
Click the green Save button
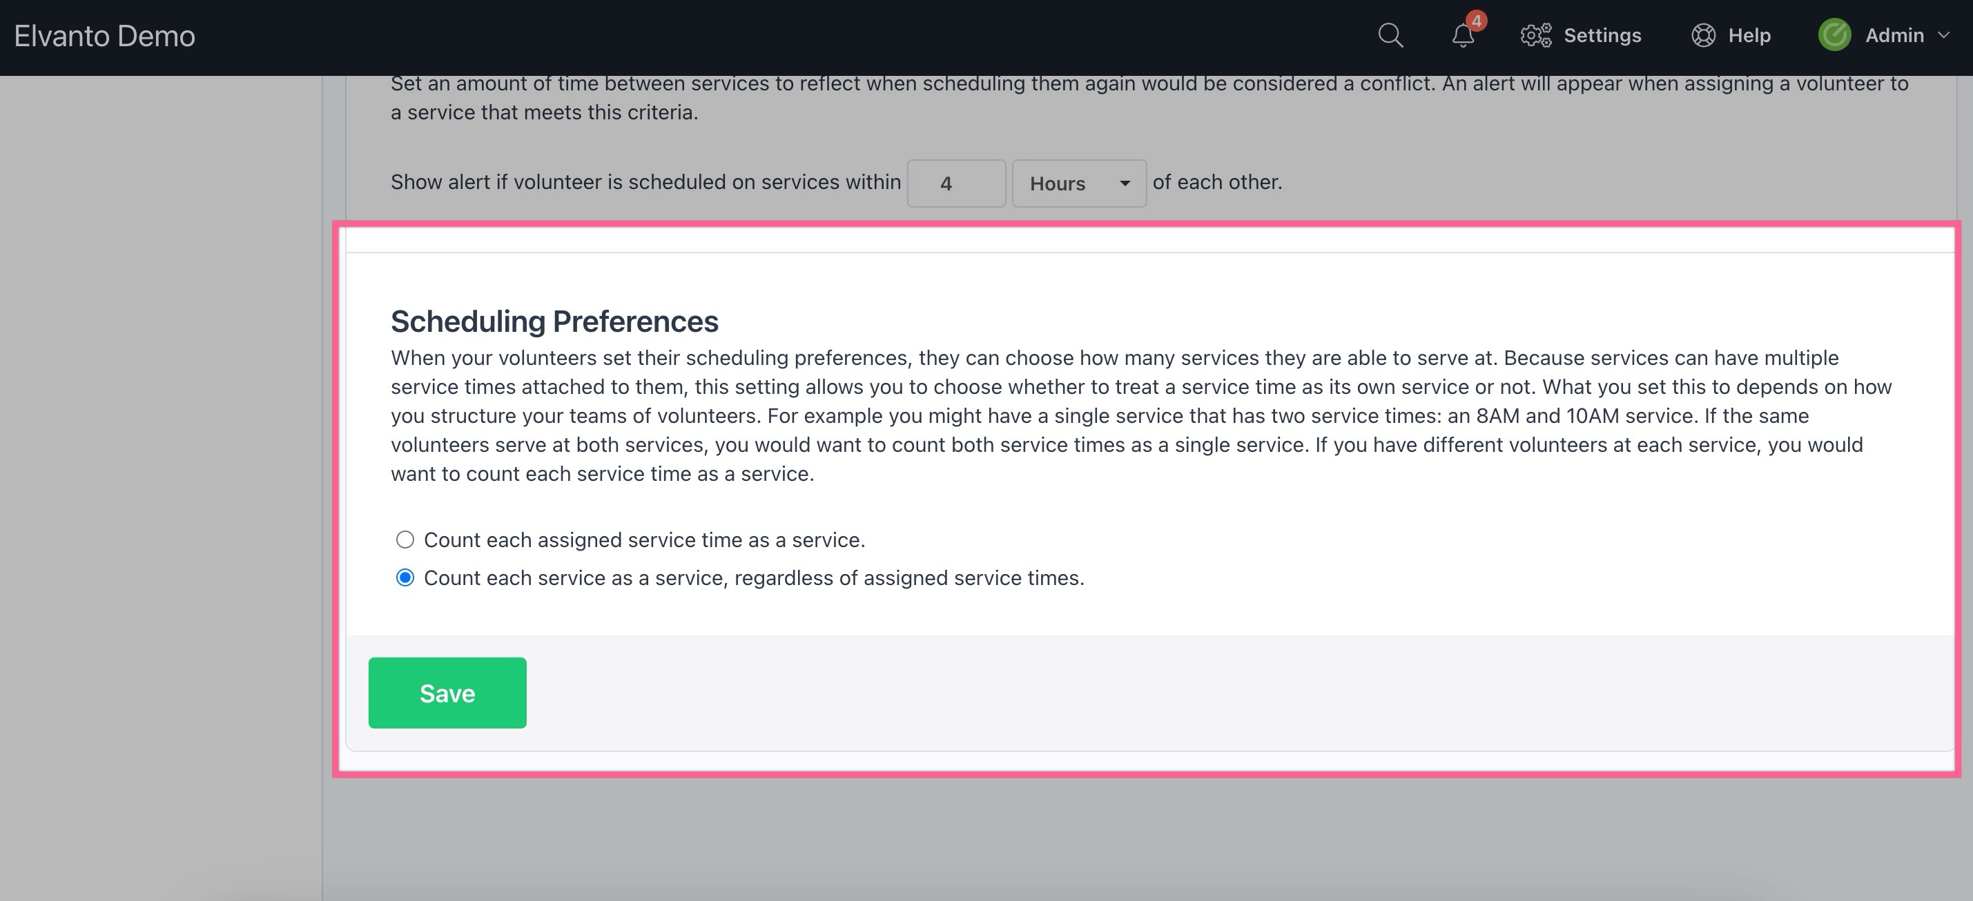click(x=447, y=693)
